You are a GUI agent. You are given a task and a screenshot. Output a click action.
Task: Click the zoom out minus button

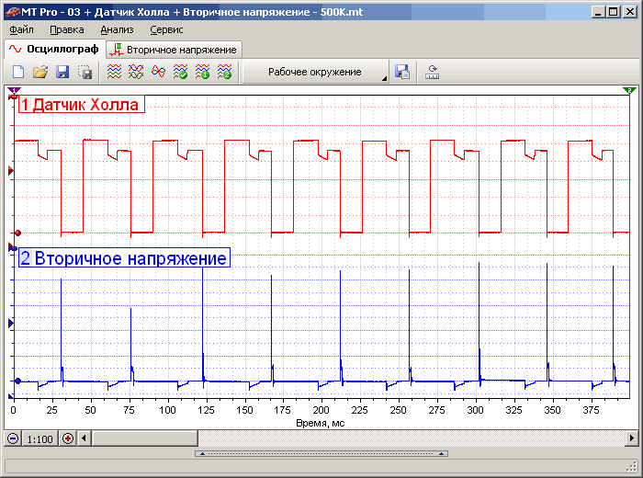coord(13,438)
